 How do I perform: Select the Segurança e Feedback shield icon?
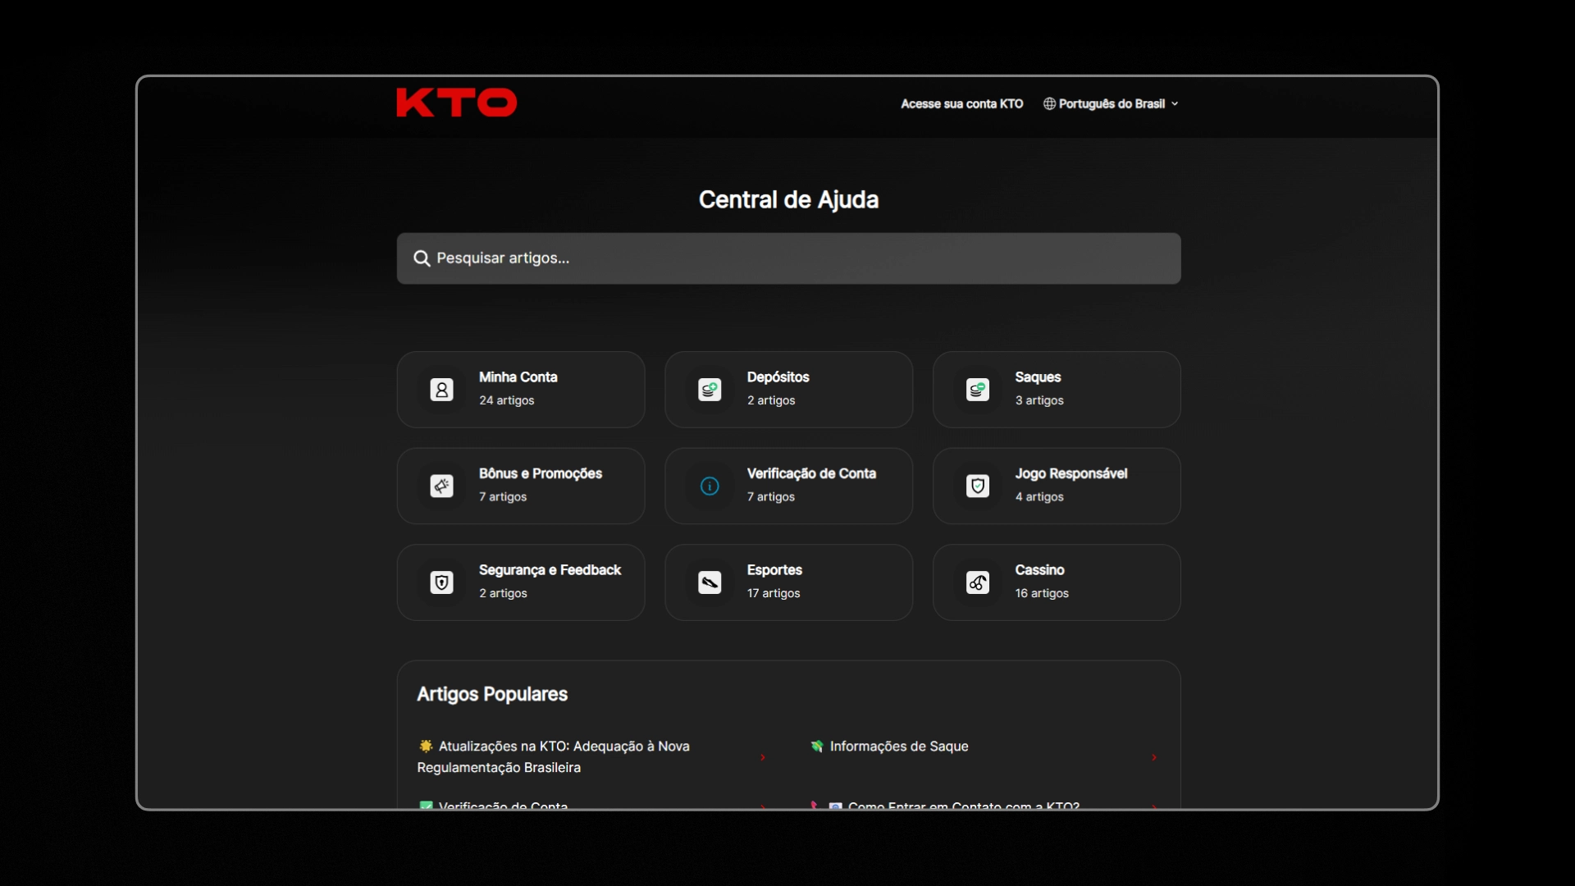click(x=441, y=582)
